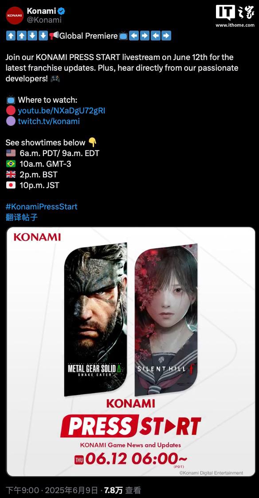Open the #KonamiPressStart hashtag
Image resolution: width=259 pixels, height=498 pixels.
tap(42, 207)
